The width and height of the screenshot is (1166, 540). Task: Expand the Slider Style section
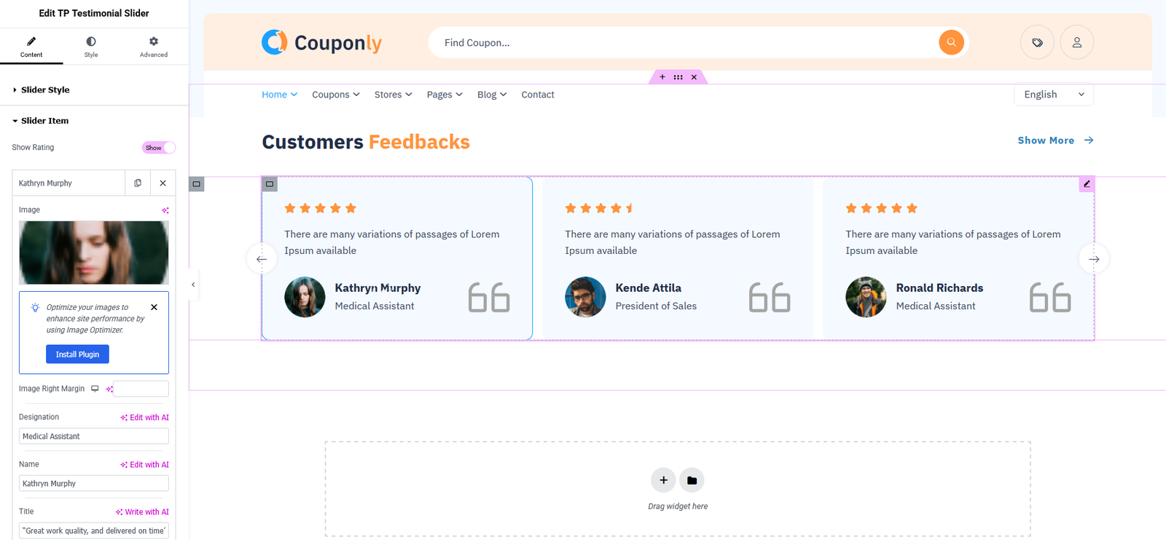pos(45,90)
